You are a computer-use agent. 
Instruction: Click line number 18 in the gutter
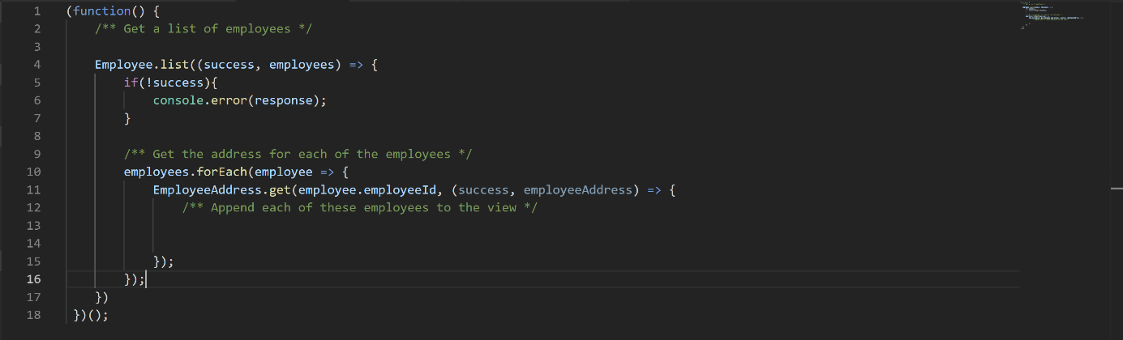click(33, 314)
